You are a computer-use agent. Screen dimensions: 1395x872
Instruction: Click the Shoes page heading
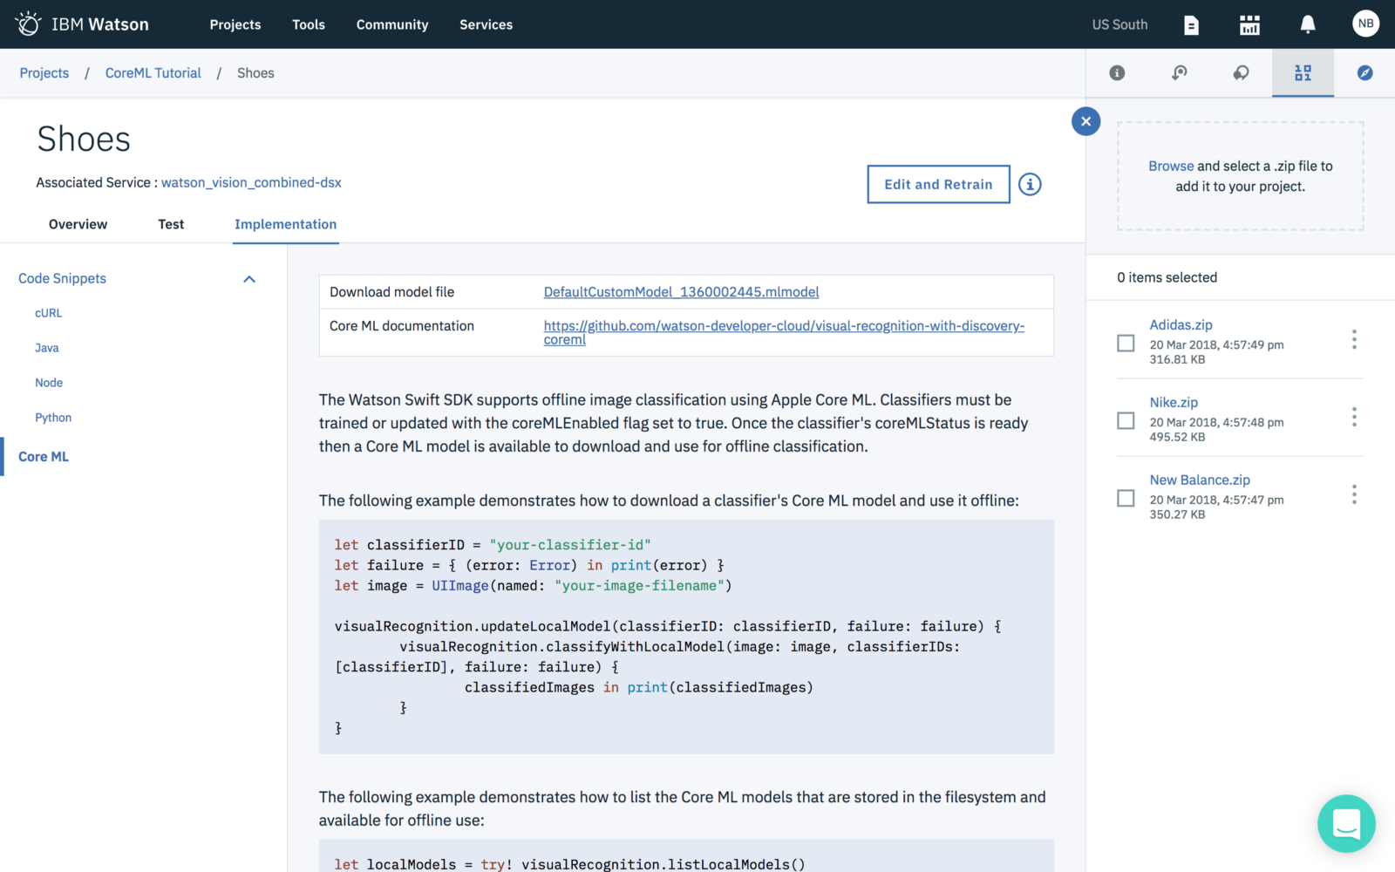(x=84, y=140)
